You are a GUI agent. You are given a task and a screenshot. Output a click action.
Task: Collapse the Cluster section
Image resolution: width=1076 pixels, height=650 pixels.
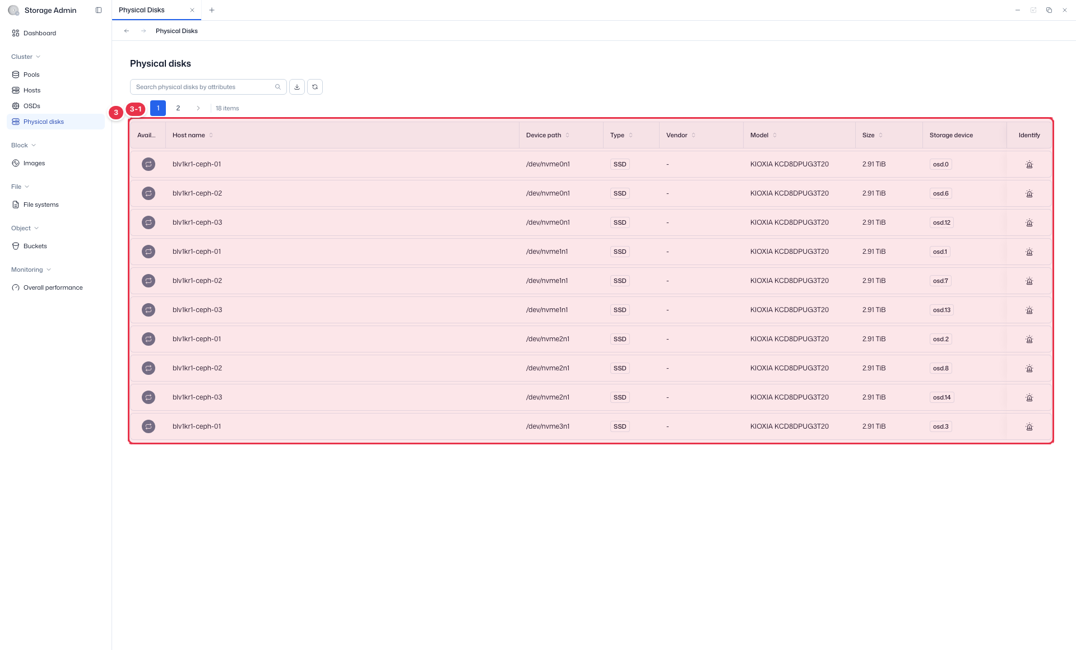point(26,57)
